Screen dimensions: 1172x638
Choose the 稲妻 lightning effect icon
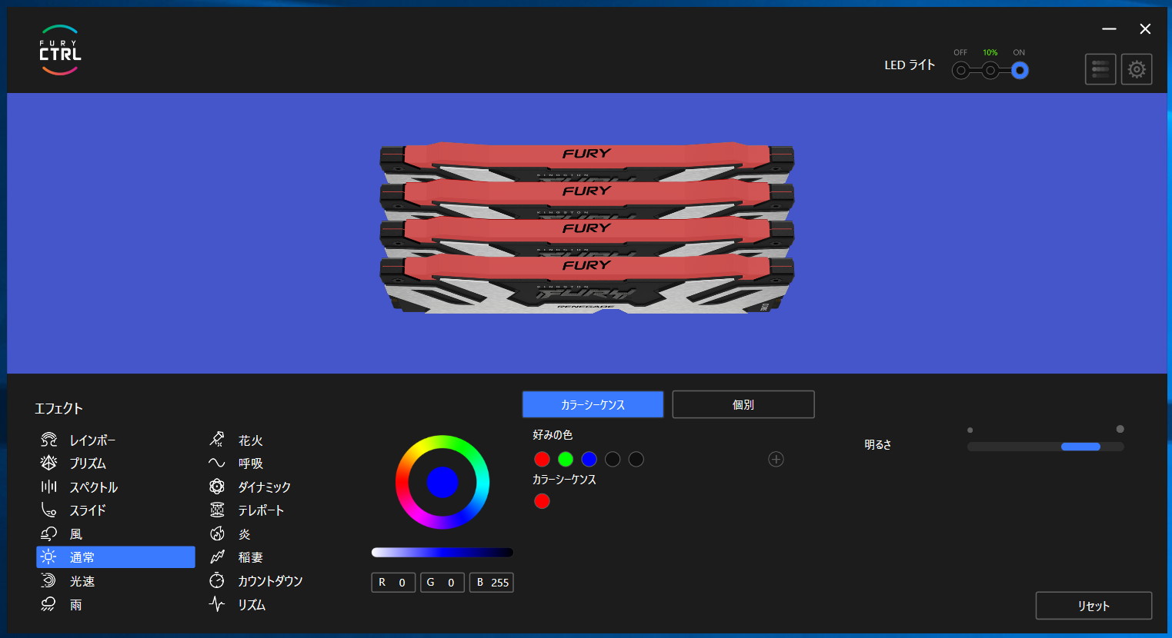click(217, 557)
